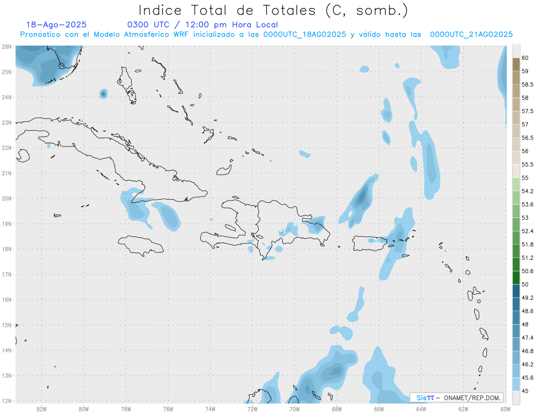Click the "Pronóstico con el Modelo Atmosférico WRF" line
Viewport: 537px width, 415px height.
click(x=266, y=34)
